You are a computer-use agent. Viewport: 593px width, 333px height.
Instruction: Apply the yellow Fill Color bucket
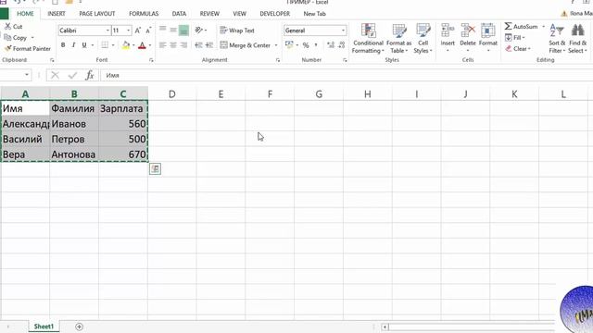tap(126, 45)
